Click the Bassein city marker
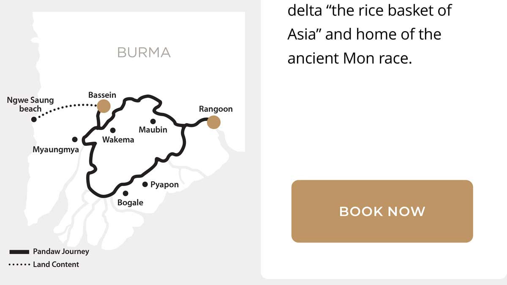 coord(104,106)
